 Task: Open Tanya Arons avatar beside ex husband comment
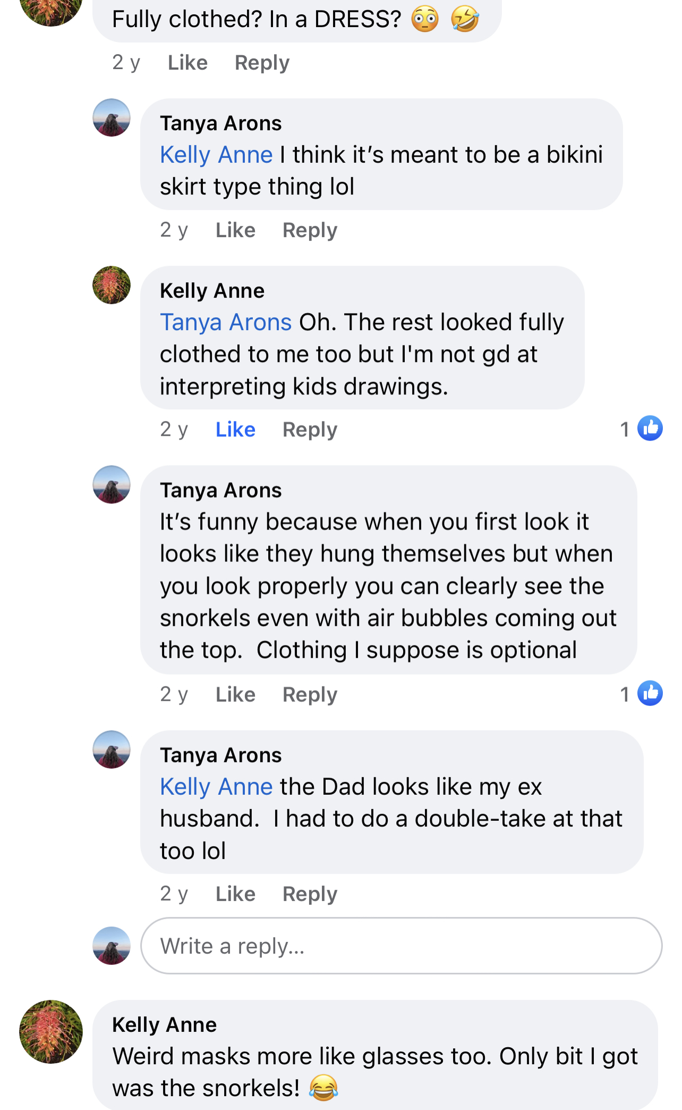[x=112, y=750]
